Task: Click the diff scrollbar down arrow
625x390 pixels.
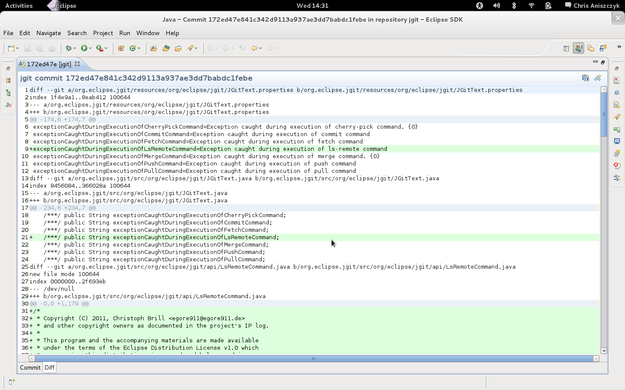Action: click(x=604, y=351)
